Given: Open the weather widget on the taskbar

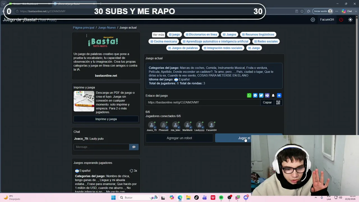Looking at the screenshot, I should tap(11, 198).
